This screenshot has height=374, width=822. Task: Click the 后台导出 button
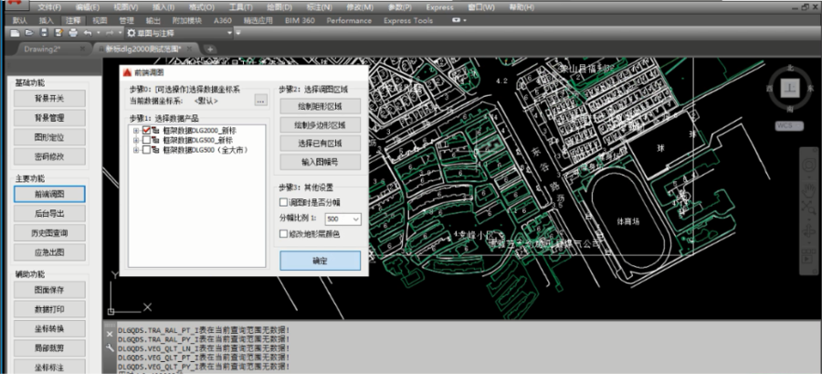[x=49, y=213]
